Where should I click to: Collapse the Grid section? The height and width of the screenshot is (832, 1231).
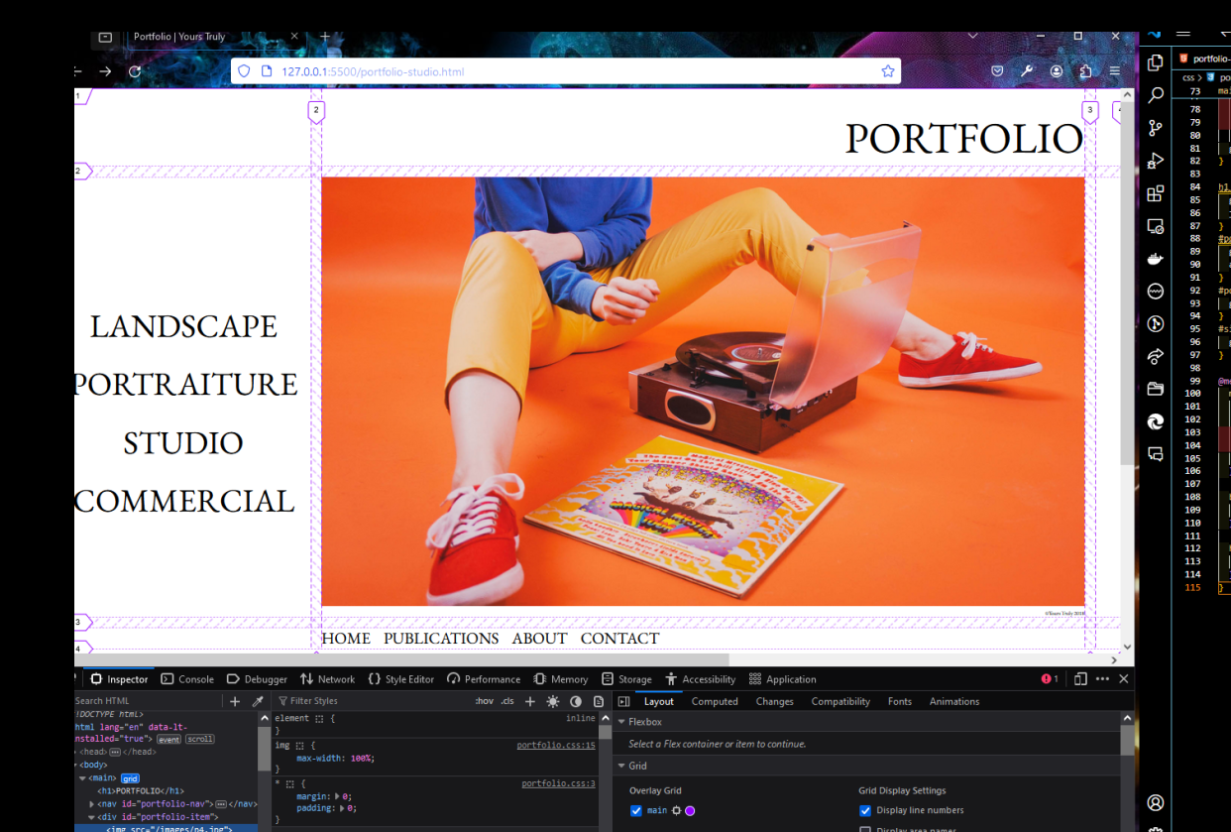point(621,766)
